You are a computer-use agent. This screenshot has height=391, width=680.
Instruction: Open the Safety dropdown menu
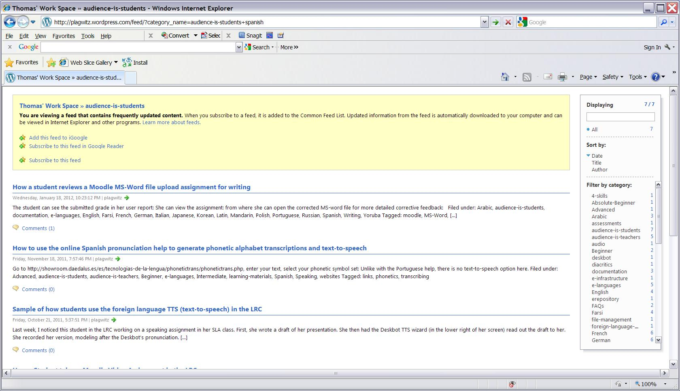pos(612,77)
